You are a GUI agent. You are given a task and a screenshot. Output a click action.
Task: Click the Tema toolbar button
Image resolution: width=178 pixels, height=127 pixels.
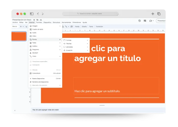point(91,26)
